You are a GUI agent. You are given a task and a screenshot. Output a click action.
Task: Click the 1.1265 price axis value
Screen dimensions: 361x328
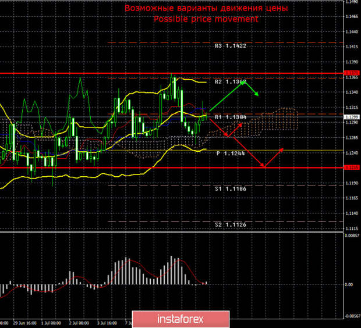click(x=352, y=138)
